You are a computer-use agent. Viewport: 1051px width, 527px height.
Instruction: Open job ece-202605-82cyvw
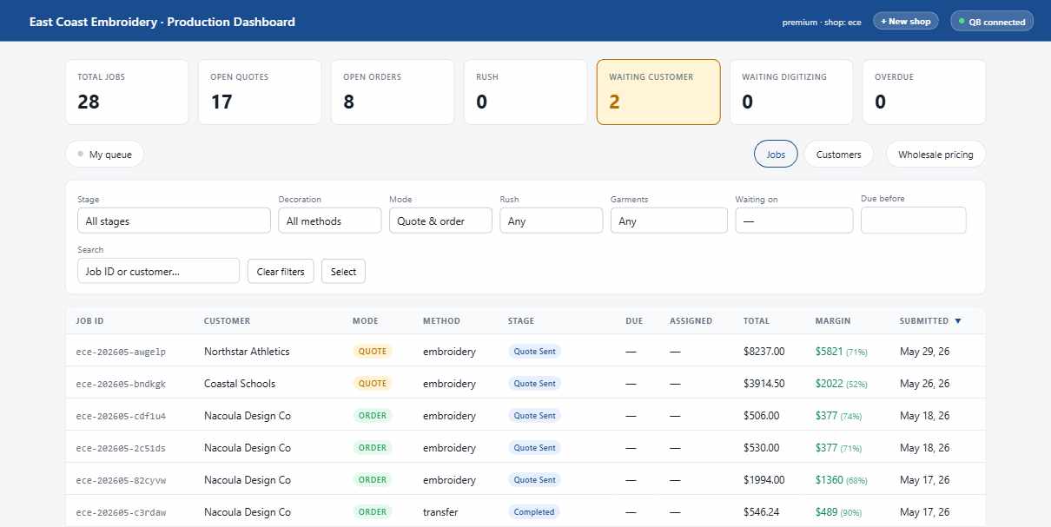[121, 480]
